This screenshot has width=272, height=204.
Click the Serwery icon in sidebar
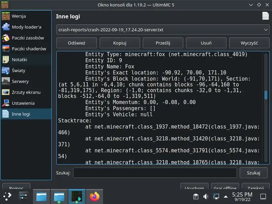coord(6,81)
